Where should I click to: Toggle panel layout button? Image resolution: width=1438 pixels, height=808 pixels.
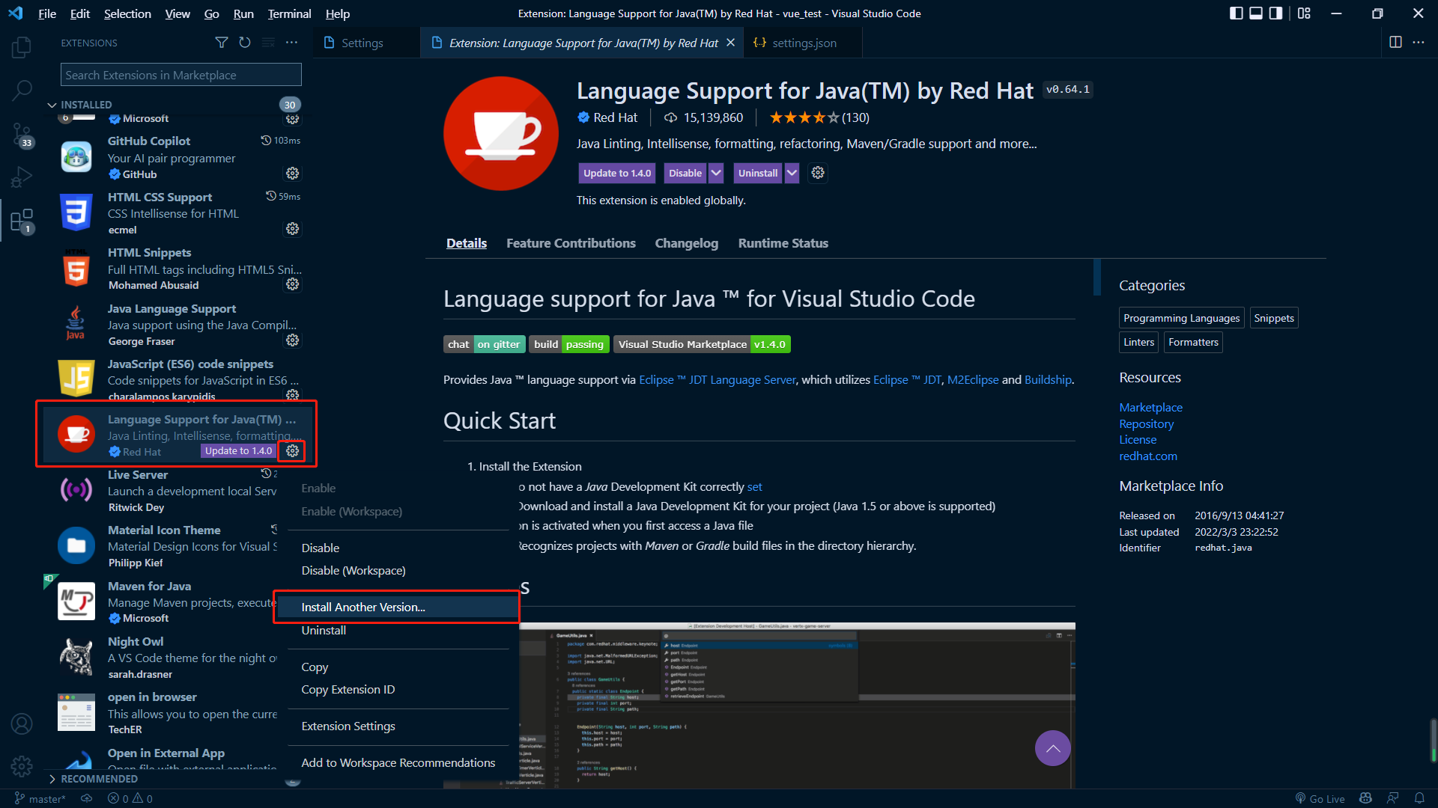point(1256,13)
